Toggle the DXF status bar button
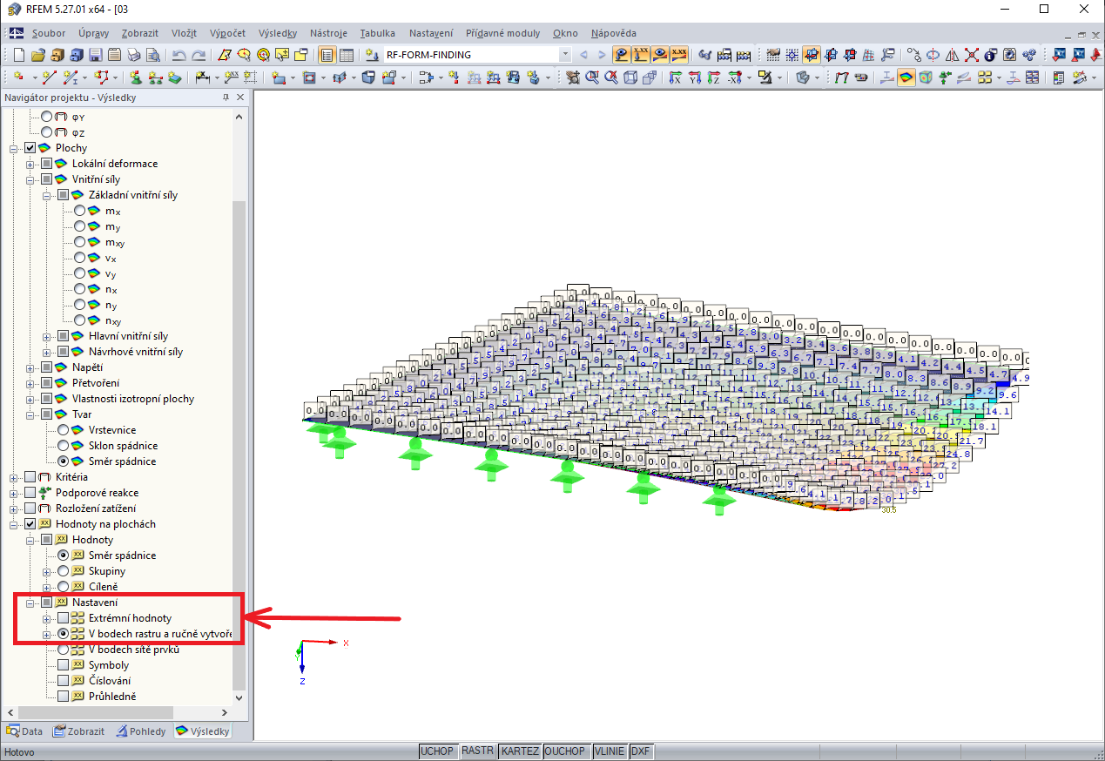Image resolution: width=1105 pixels, height=761 pixels. tap(641, 751)
